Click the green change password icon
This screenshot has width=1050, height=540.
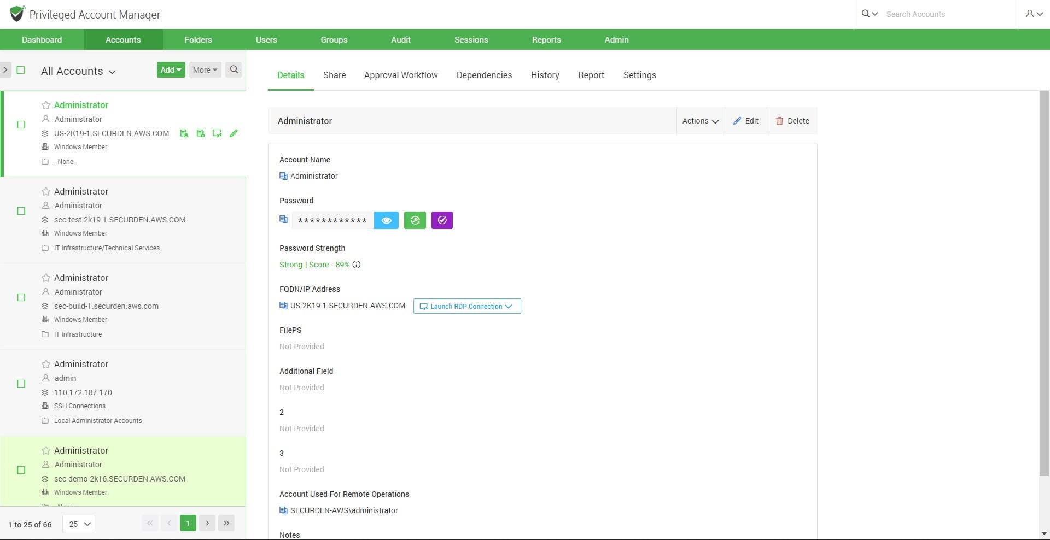point(415,220)
